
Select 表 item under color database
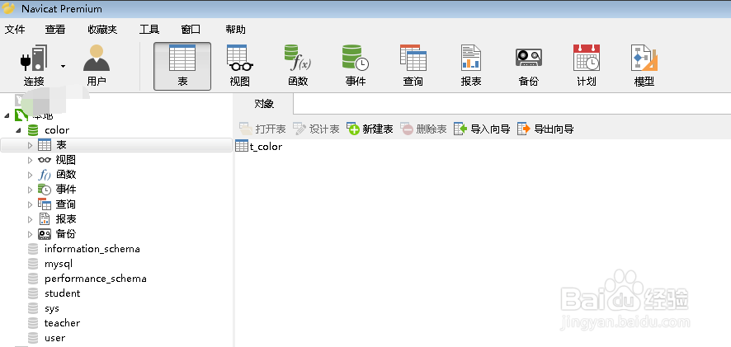[x=61, y=145]
